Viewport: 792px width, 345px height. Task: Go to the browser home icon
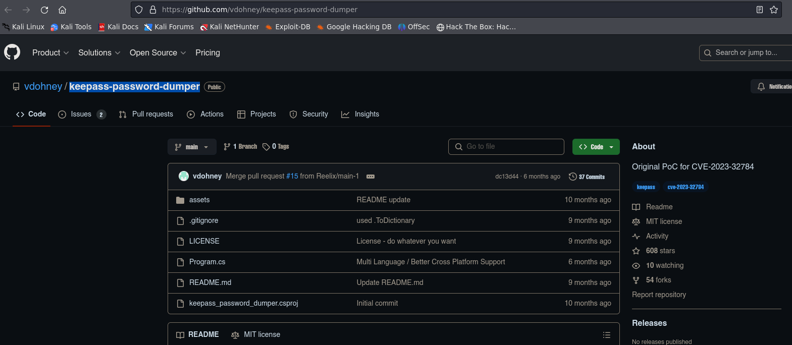tap(62, 10)
